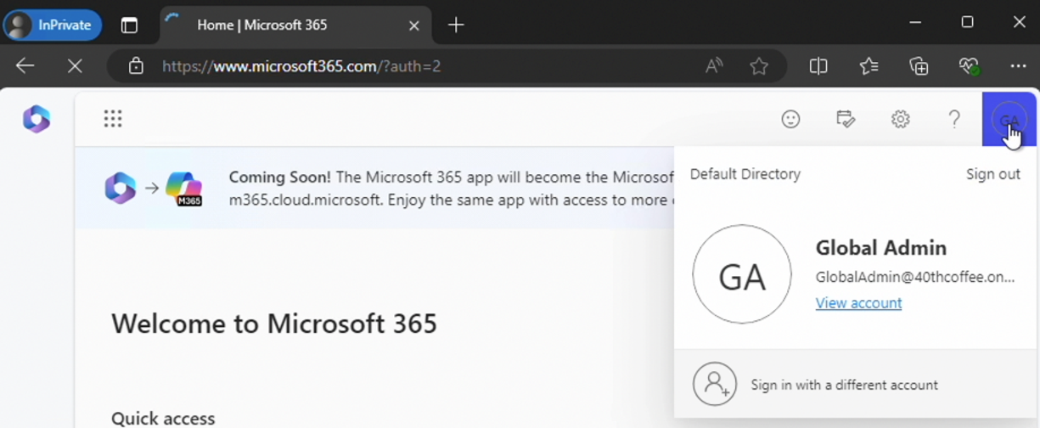The image size is (1040, 428).
Task: Activate Read aloud icon in address bar
Action: click(714, 66)
